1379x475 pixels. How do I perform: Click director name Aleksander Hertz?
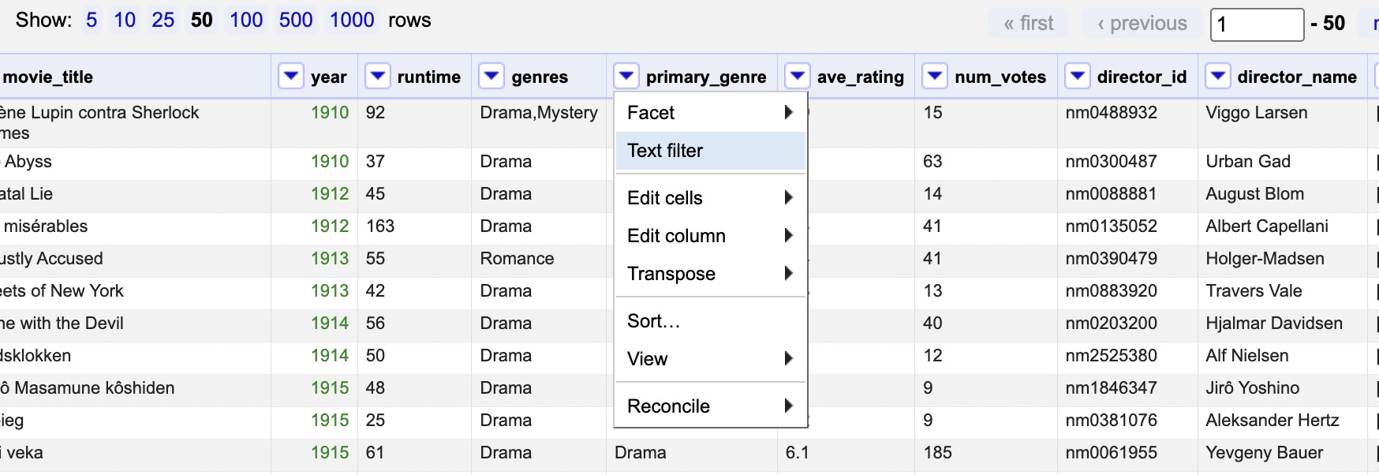(x=1272, y=421)
